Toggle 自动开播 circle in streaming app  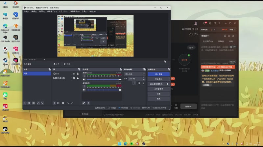[184, 60]
